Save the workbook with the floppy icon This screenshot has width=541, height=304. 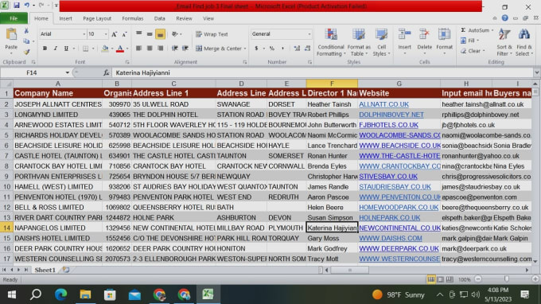16,6
